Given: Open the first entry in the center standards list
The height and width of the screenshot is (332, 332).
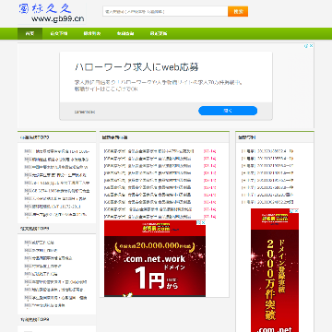Looking at the screenshot, I should pyautogui.click(x=149, y=151).
